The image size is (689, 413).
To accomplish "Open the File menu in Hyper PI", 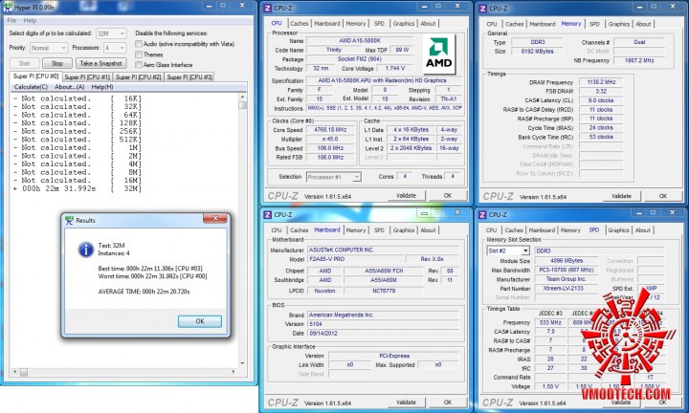I will tap(11, 21).
